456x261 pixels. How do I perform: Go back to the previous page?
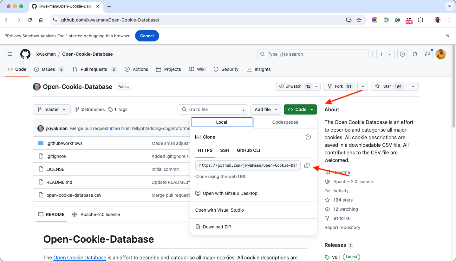coord(7,20)
